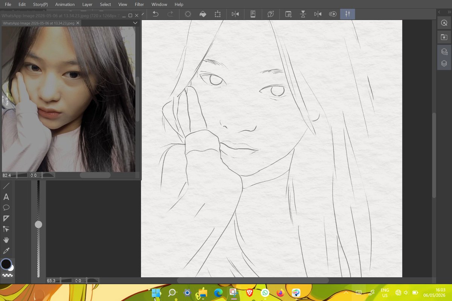Open Microsoft Edge from the taskbar
The image size is (452, 301).
218,293
